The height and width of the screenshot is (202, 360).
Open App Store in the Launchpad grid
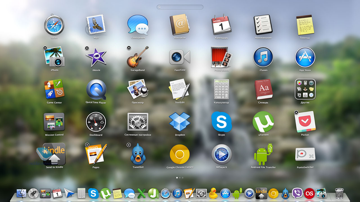pyautogui.click(x=305, y=57)
